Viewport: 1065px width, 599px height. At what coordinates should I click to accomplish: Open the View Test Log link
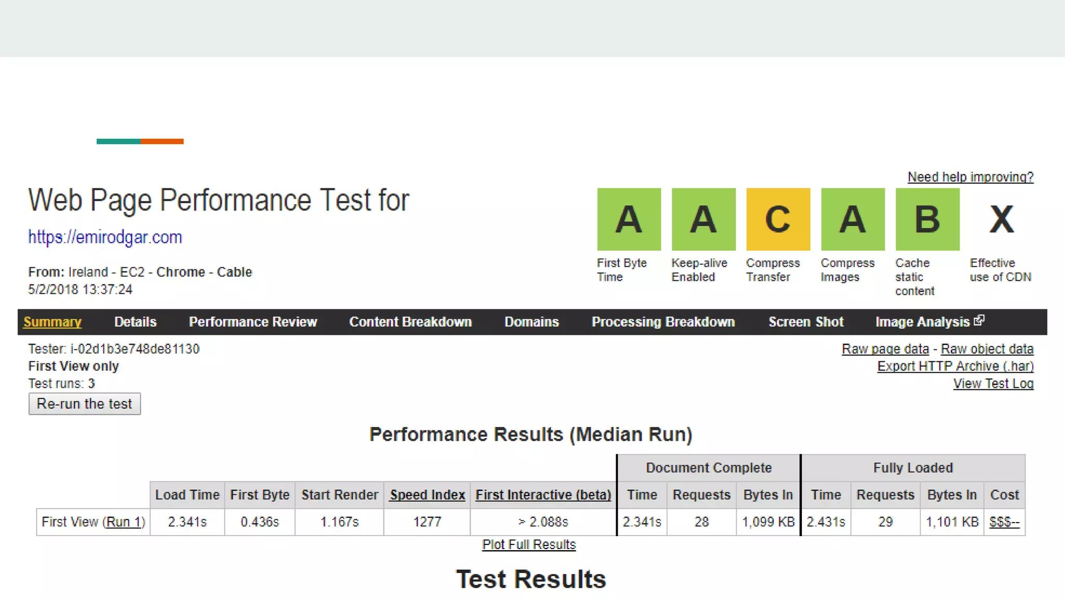click(993, 384)
